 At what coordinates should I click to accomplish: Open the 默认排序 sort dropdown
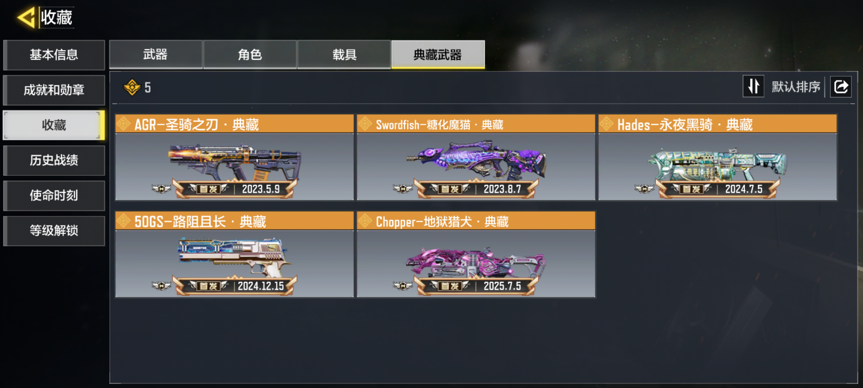click(x=796, y=87)
